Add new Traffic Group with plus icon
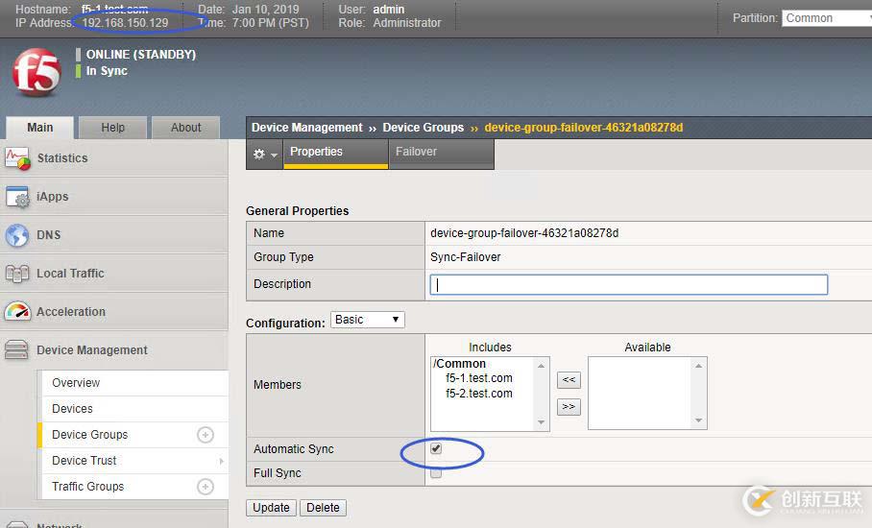 click(205, 487)
